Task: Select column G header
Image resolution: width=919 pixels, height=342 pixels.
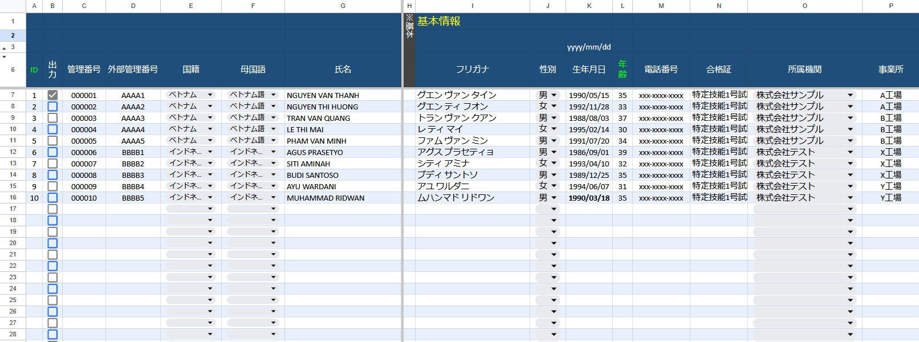Action: click(343, 6)
